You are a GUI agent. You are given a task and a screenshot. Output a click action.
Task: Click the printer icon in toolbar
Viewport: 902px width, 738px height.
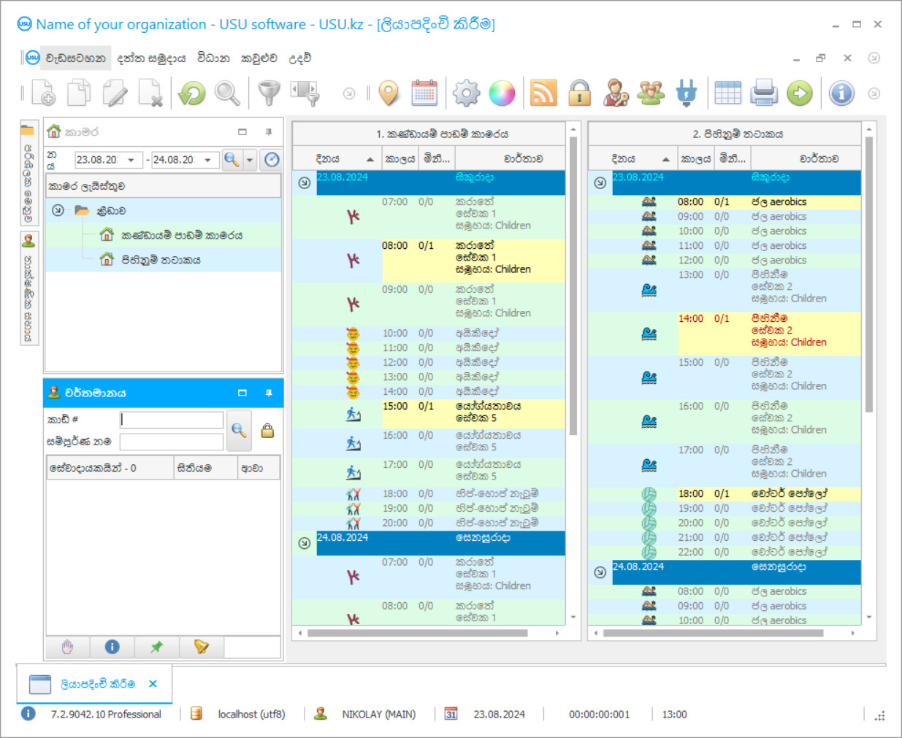[763, 93]
